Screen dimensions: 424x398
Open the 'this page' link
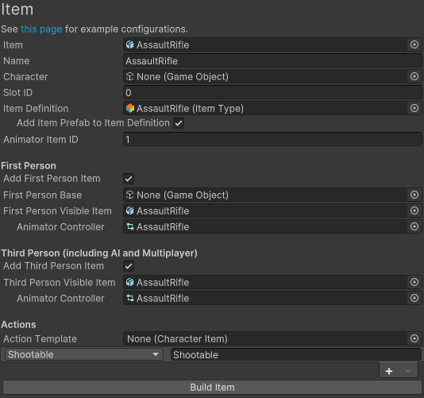(x=41, y=29)
